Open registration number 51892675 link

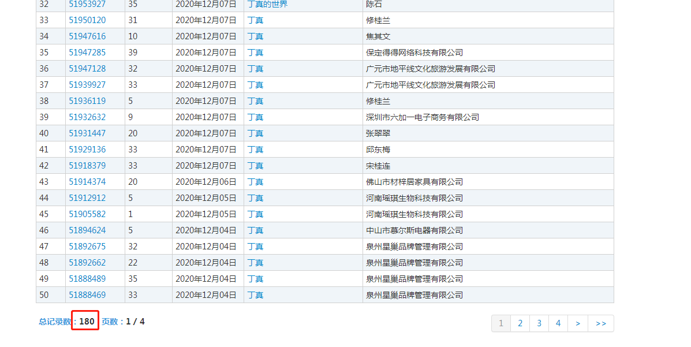pyautogui.click(x=87, y=247)
